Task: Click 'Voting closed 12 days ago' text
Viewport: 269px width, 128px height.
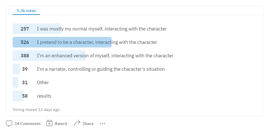Action: click(x=36, y=110)
